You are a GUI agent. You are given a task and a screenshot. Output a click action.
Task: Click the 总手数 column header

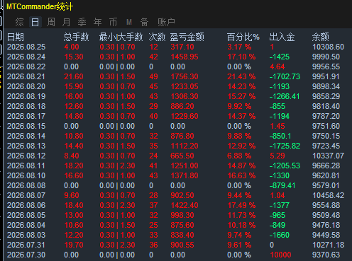click(x=77, y=37)
